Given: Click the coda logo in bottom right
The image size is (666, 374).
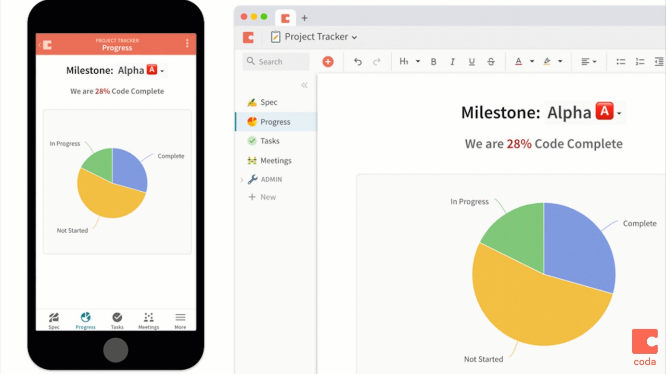Looking at the screenshot, I should pyautogui.click(x=645, y=342).
